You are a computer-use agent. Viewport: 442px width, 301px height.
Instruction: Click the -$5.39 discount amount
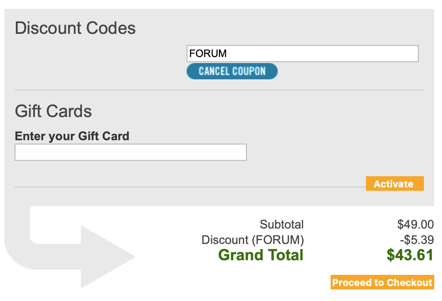point(417,240)
